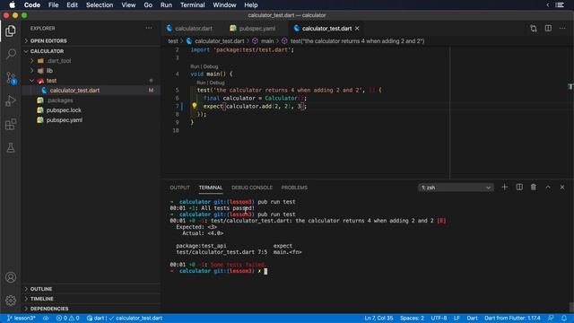Click the feedback icon in status bar
This screenshot has width=574, height=323.
click(x=551, y=318)
